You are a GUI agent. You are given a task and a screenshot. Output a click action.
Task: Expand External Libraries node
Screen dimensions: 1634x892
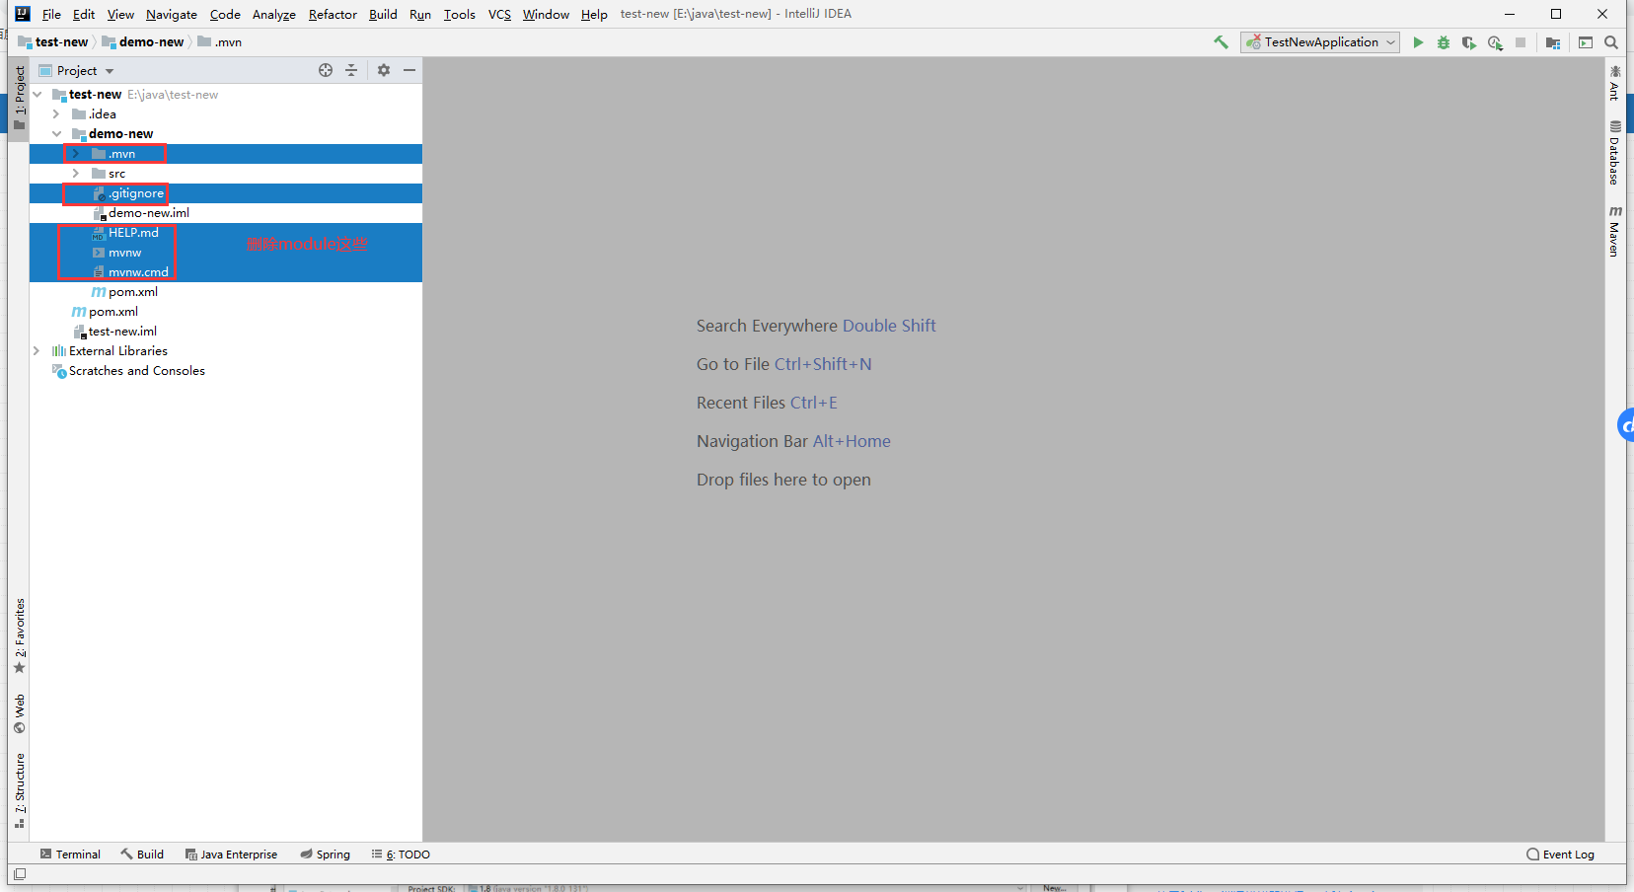click(37, 351)
